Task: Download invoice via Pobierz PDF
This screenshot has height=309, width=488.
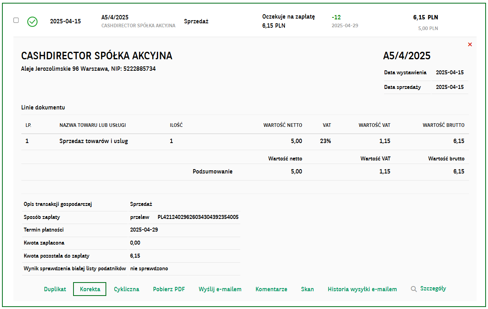Action: [x=169, y=289]
